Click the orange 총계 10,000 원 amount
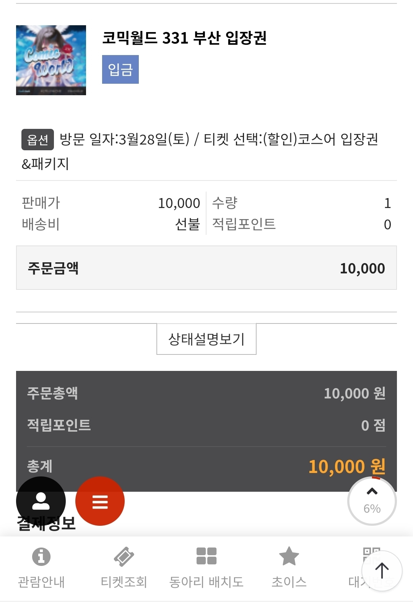 (346, 466)
